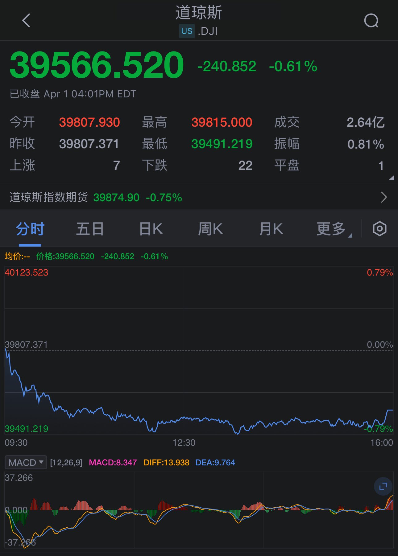Screen dimensions: 398x556
Task: Select the 周K chart tab
Action: point(210,229)
